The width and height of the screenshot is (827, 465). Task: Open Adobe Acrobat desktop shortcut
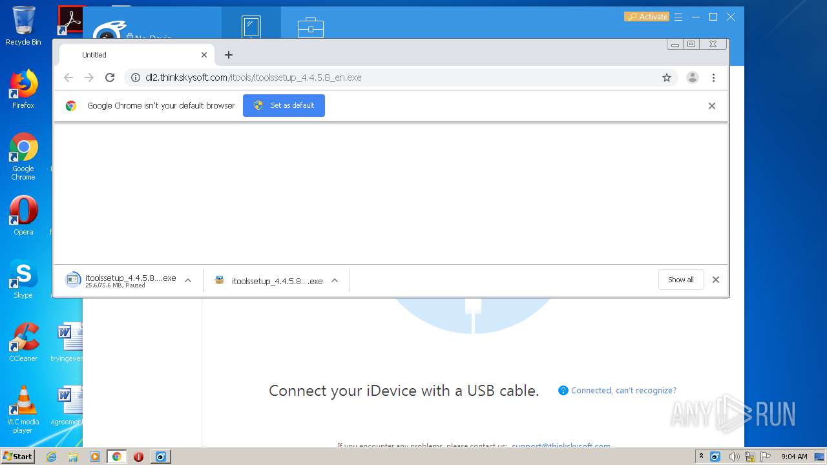click(70, 21)
